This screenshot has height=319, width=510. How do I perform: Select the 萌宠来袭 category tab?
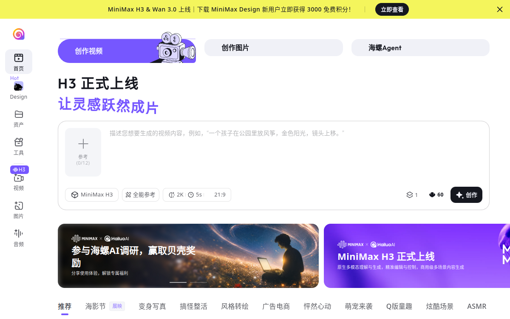click(359, 306)
